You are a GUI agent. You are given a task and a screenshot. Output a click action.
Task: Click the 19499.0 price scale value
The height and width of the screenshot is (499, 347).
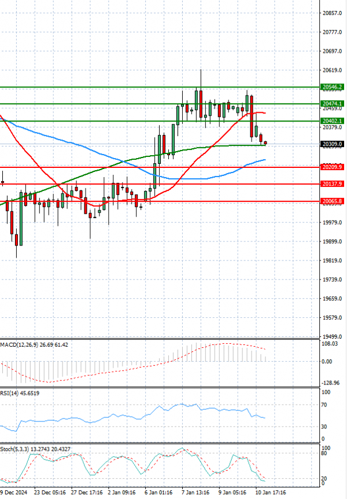[x=332, y=337]
